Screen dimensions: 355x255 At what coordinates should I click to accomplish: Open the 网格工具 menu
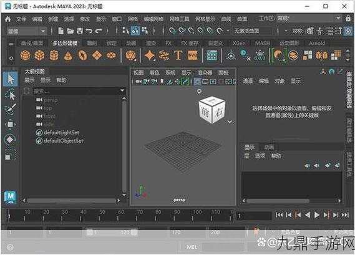179,19
